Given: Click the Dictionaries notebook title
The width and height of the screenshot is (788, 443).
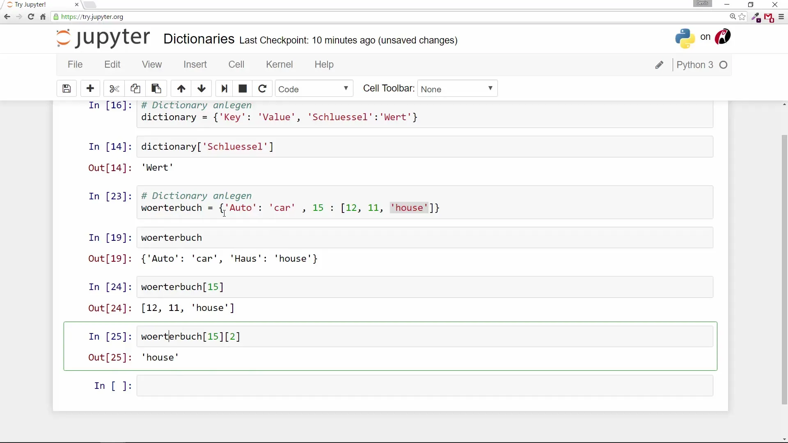Looking at the screenshot, I should tap(199, 39).
